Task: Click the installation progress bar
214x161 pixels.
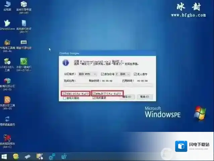Action: (107, 85)
